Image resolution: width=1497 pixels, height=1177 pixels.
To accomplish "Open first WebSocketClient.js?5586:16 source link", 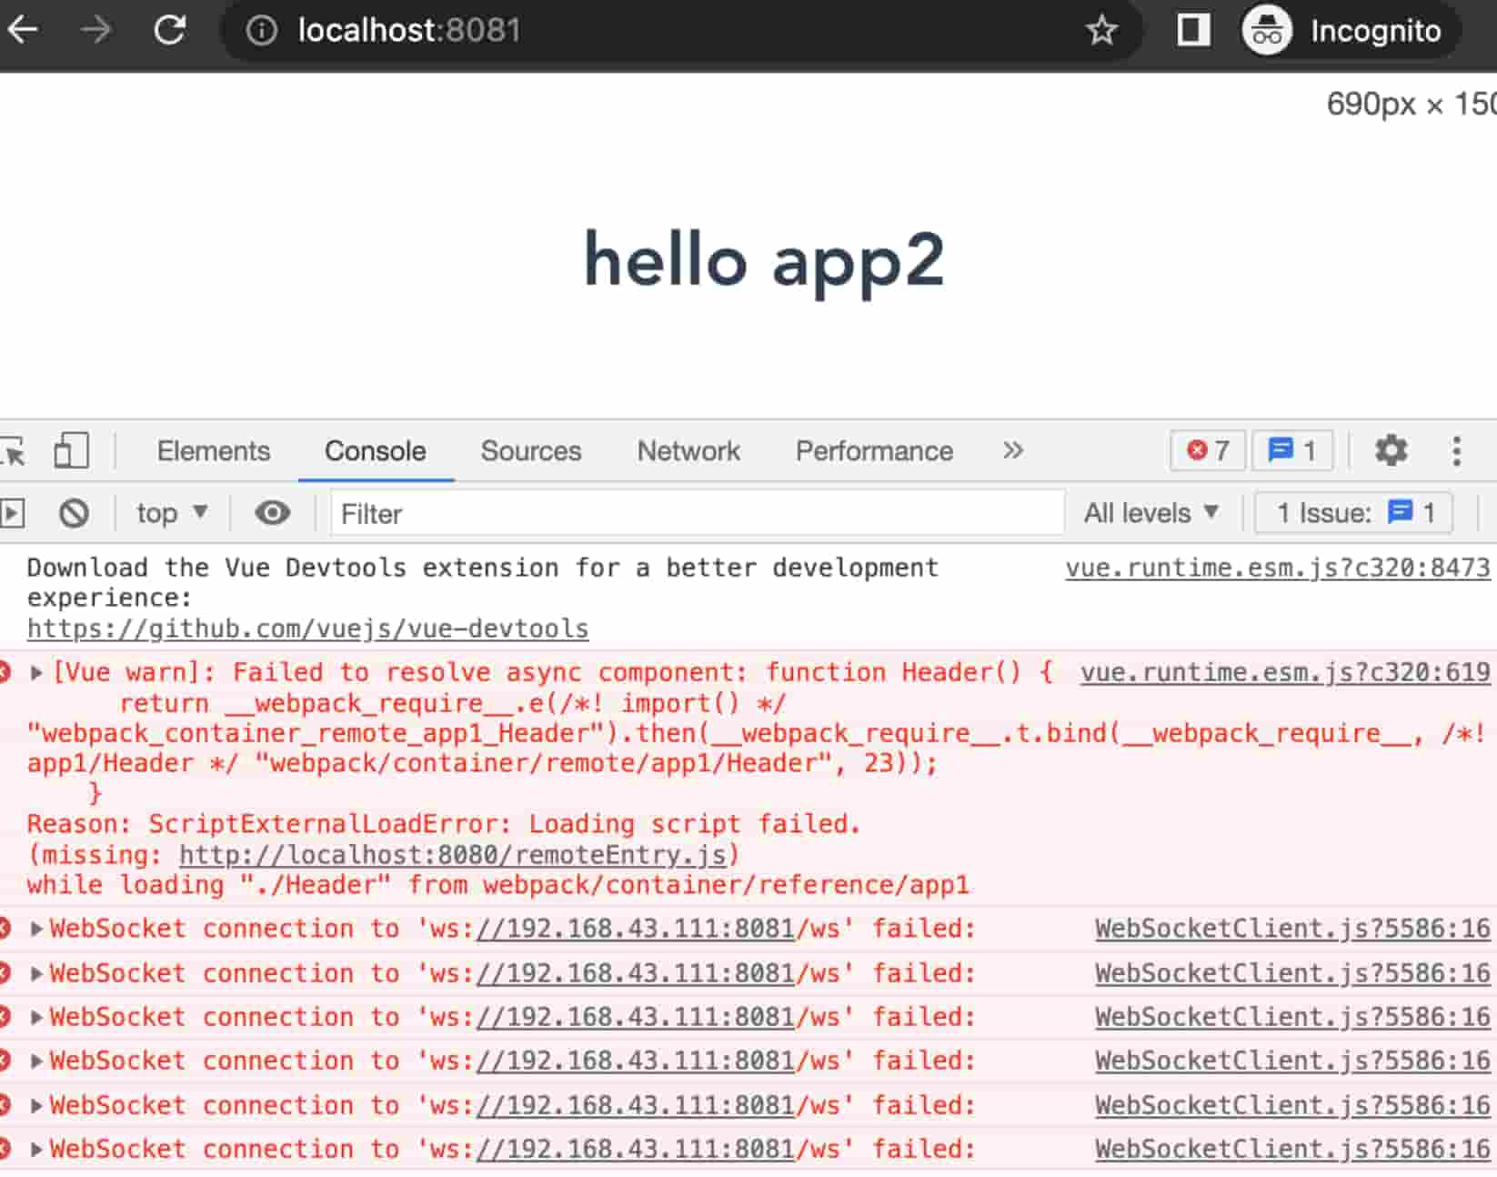I will pos(1292,929).
